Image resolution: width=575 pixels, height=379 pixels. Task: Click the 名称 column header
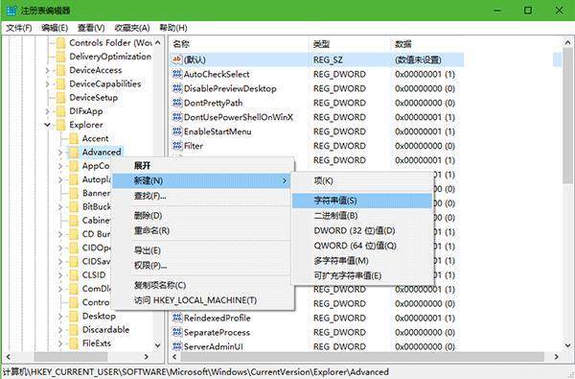tap(239, 44)
